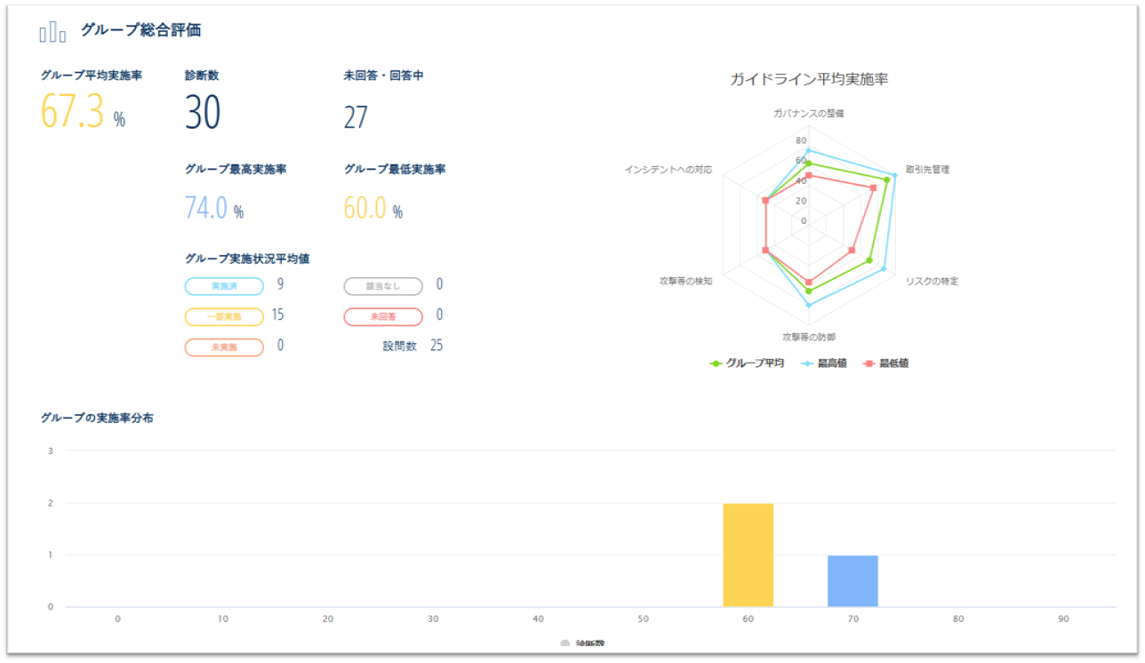Click the 67.3 group average rate value
Image resolution: width=1145 pixels, height=663 pixels.
coord(73,112)
